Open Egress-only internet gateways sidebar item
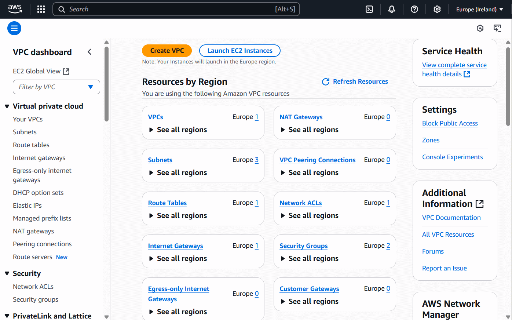 pyautogui.click(x=42, y=175)
